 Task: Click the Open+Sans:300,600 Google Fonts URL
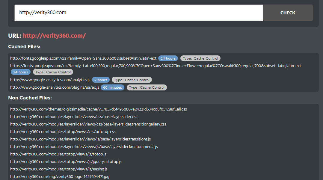[83, 58]
